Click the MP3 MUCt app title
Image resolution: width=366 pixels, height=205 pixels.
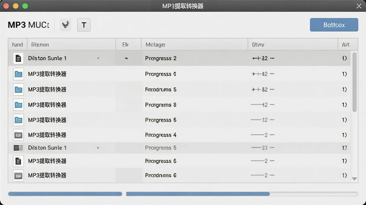[x=29, y=25]
